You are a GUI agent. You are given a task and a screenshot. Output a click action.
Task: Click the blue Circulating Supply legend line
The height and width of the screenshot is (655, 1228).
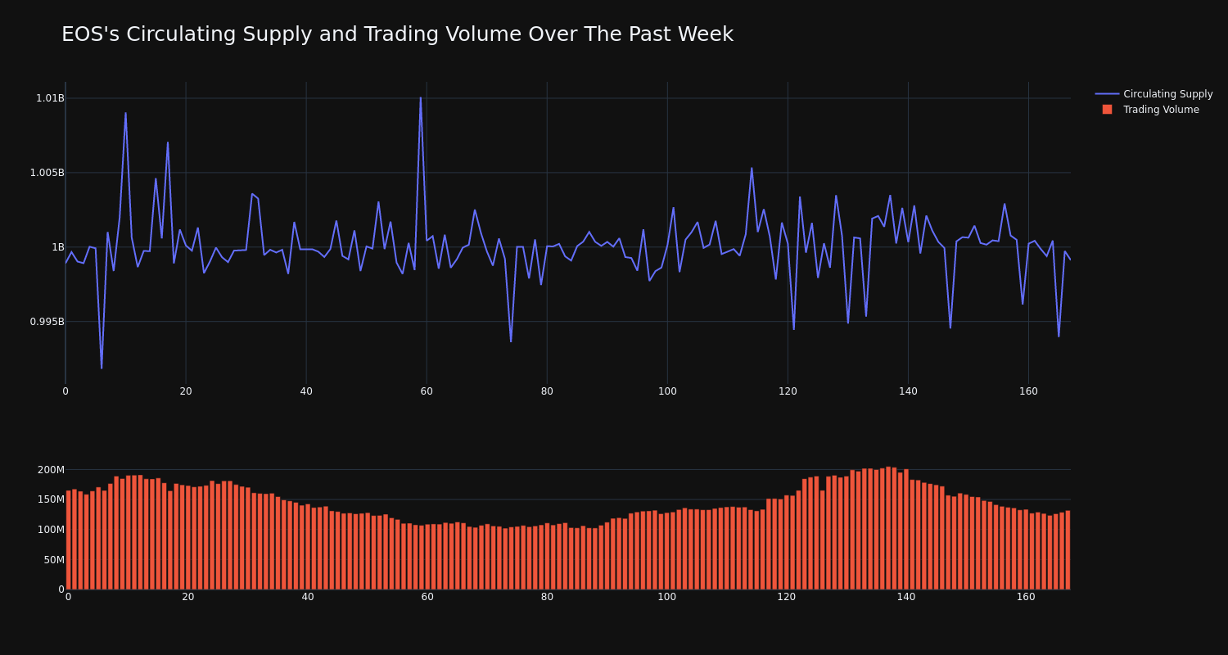(x=1107, y=94)
